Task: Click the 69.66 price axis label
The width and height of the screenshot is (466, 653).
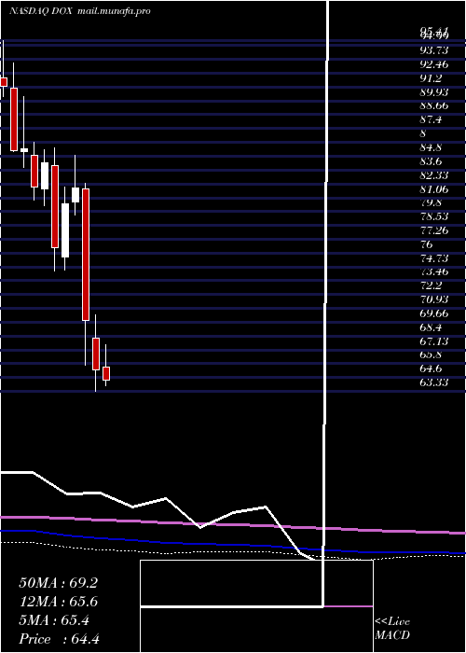Action: pyautogui.click(x=434, y=313)
